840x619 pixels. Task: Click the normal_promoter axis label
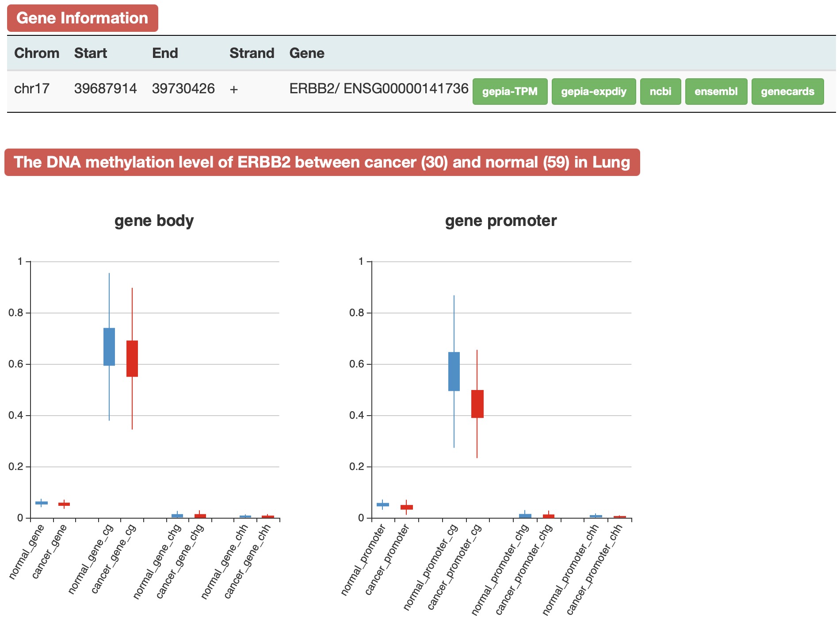coord(363,559)
